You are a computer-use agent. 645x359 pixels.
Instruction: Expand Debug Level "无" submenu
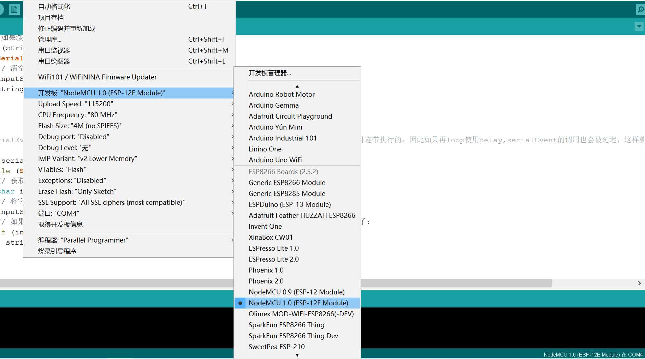pyautogui.click(x=129, y=148)
